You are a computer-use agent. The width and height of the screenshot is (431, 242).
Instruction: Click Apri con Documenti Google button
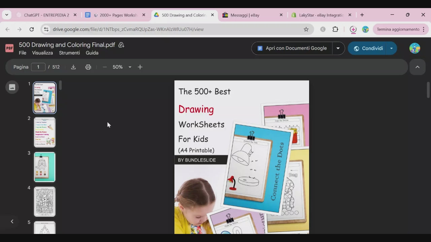[x=292, y=48]
